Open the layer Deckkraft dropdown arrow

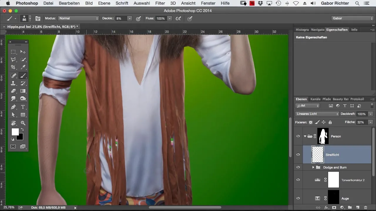pos(371,114)
